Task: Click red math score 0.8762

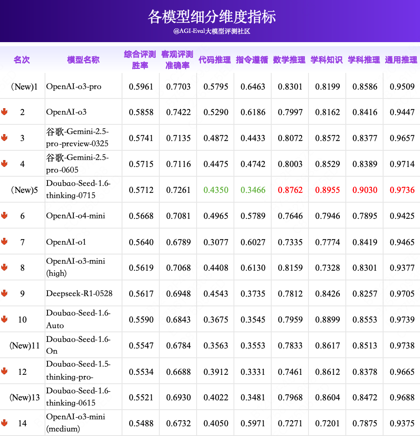Action: tap(290, 190)
